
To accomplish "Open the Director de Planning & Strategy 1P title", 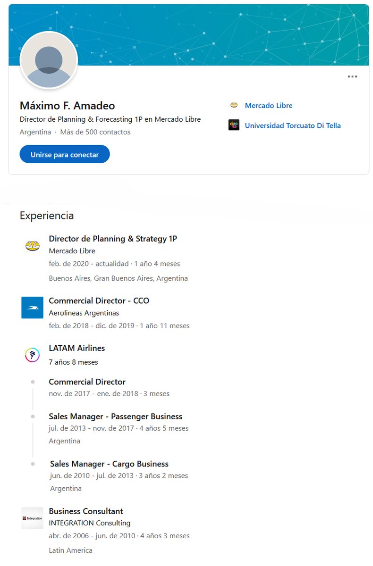I will pyautogui.click(x=113, y=239).
